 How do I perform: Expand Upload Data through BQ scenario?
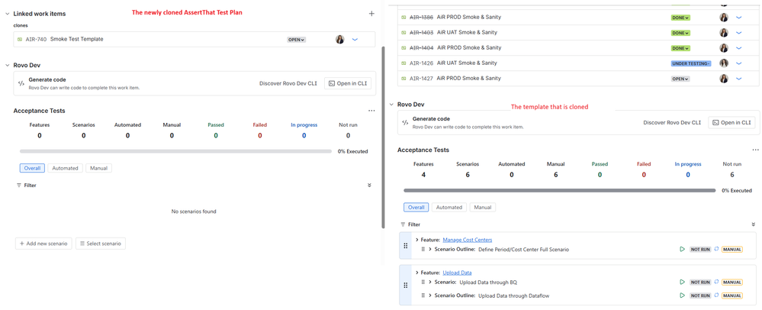430,282
